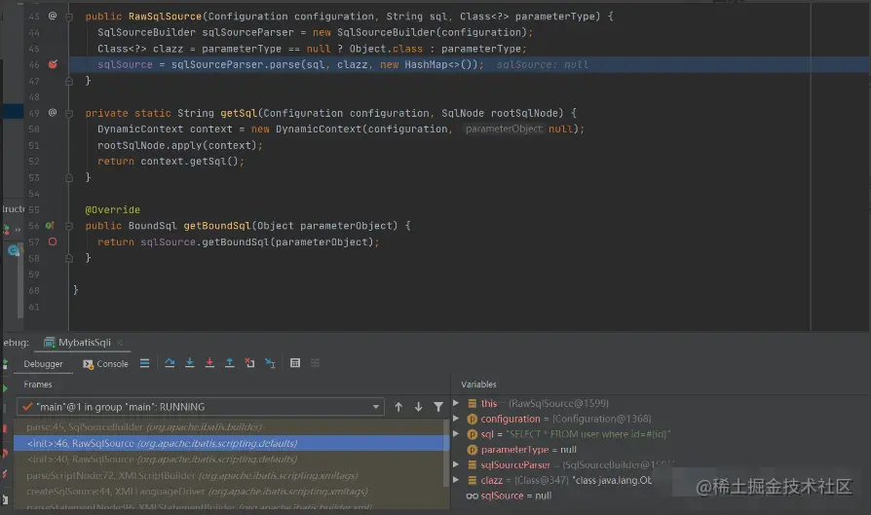
Task: Select frame '<init>:46, RawSqlSource'
Action: (x=230, y=443)
